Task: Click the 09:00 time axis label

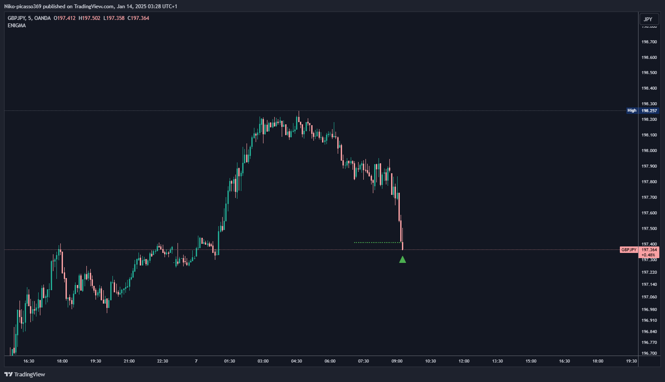Action: [x=397, y=361]
